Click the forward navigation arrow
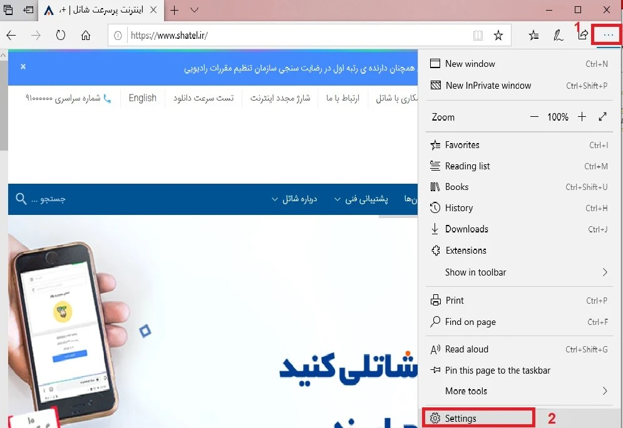 [36, 36]
